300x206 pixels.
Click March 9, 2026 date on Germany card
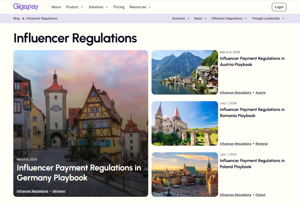[27, 159]
